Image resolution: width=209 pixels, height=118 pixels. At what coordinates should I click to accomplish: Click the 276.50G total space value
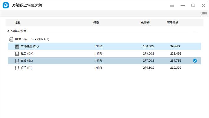tap(148, 68)
